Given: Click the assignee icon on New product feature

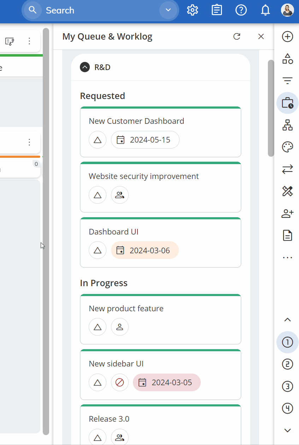Looking at the screenshot, I should tap(119, 327).
